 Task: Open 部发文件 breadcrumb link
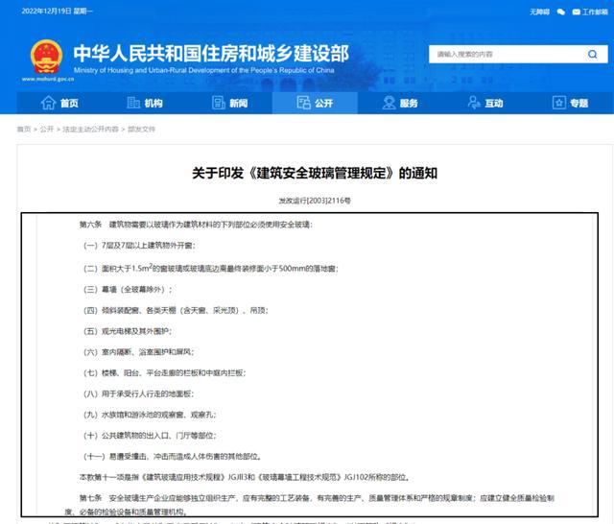(141, 129)
